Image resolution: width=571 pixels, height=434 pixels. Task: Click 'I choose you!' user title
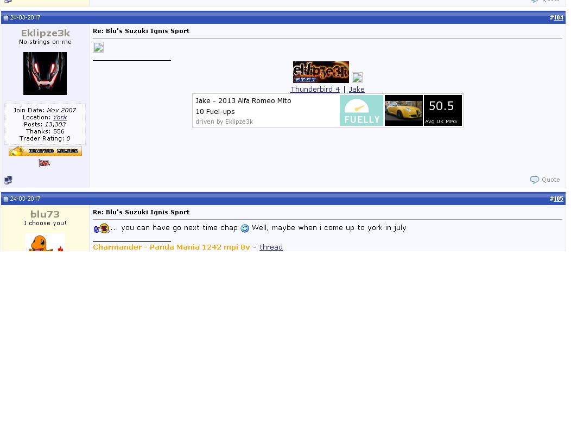45,223
